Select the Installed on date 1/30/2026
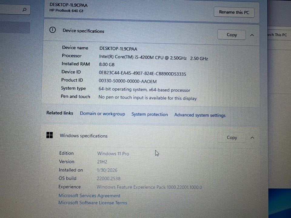291x218 pixels. coord(107,170)
